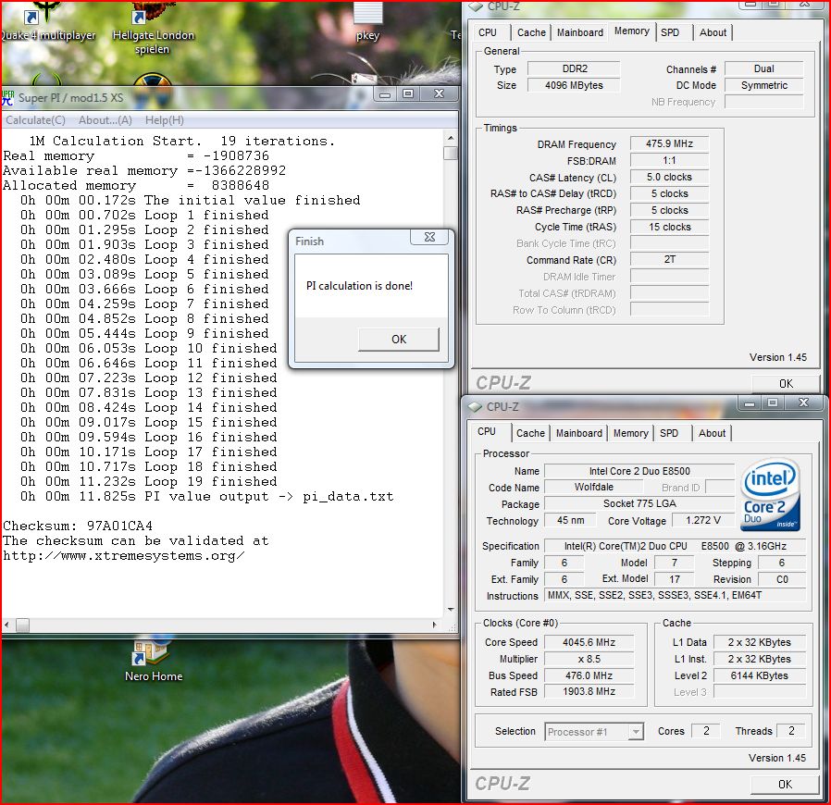Switch to CPU tab in upper CPU-Z window
The height and width of the screenshot is (805, 831).
[x=488, y=32]
